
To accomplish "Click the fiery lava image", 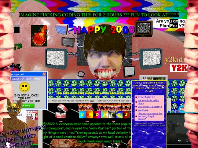I will point(39,36).
